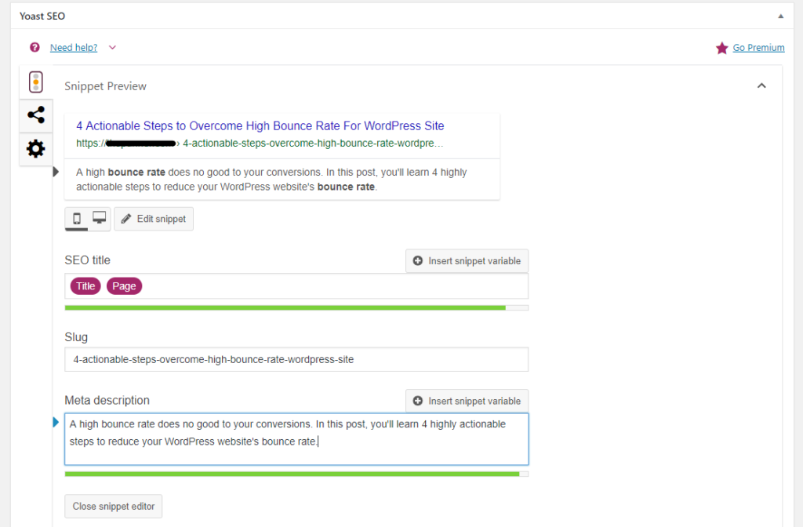Expand the Need help dropdown

click(112, 47)
